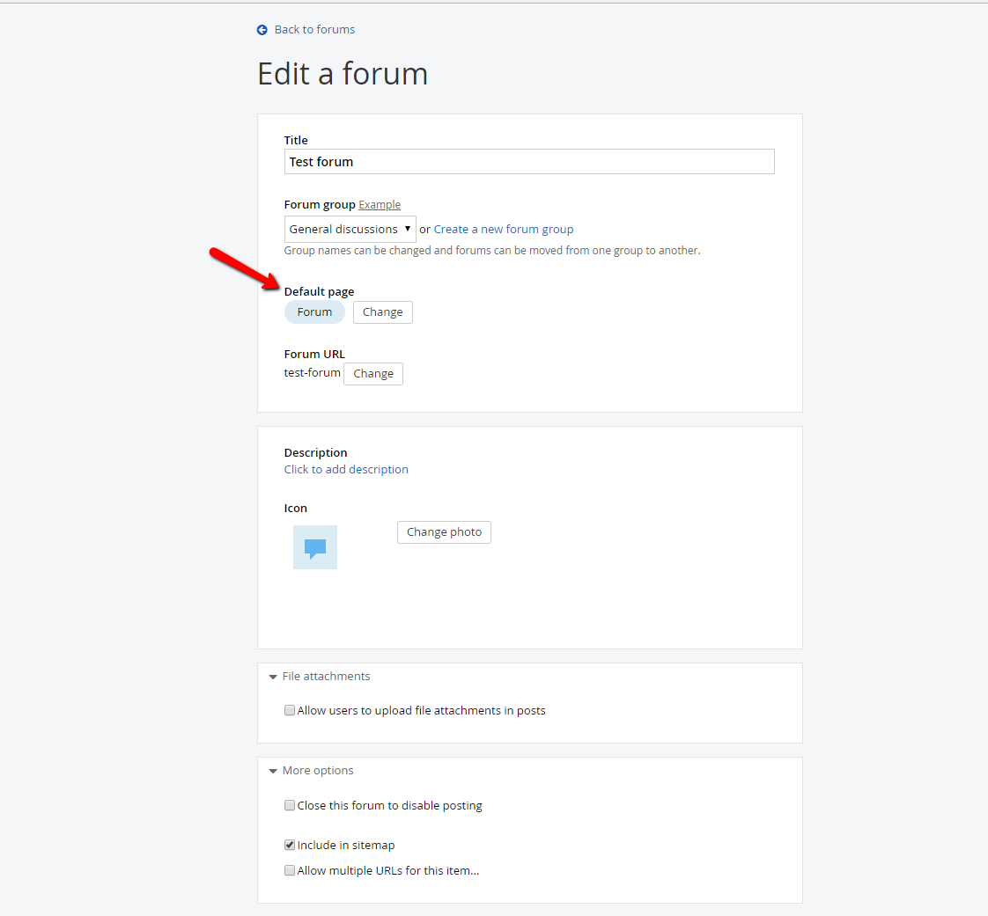Open the Forum group Example link
Image resolution: width=988 pixels, height=916 pixels.
click(380, 205)
